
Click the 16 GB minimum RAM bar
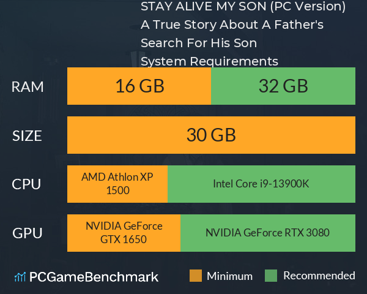139,86
